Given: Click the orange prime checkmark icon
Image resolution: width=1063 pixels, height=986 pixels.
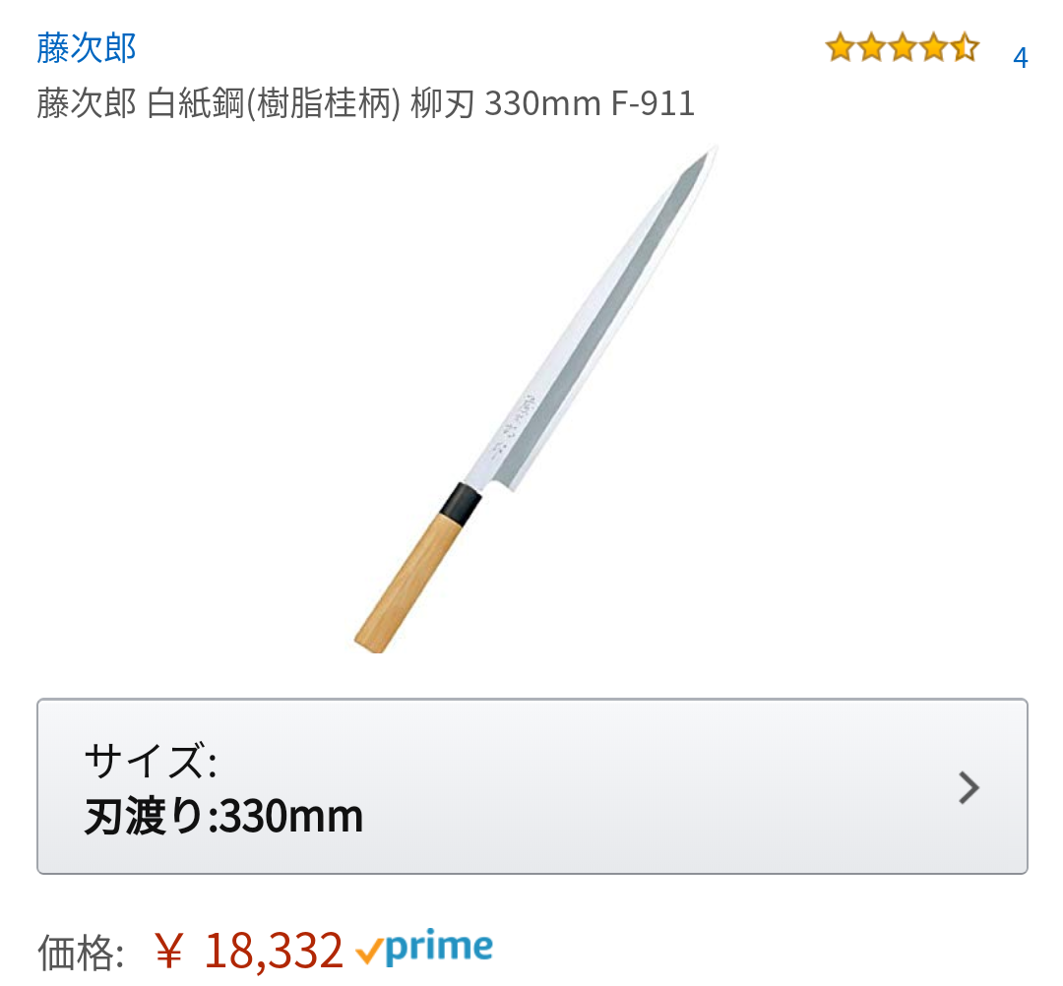Looking at the screenshot, I should click(369, 951).
